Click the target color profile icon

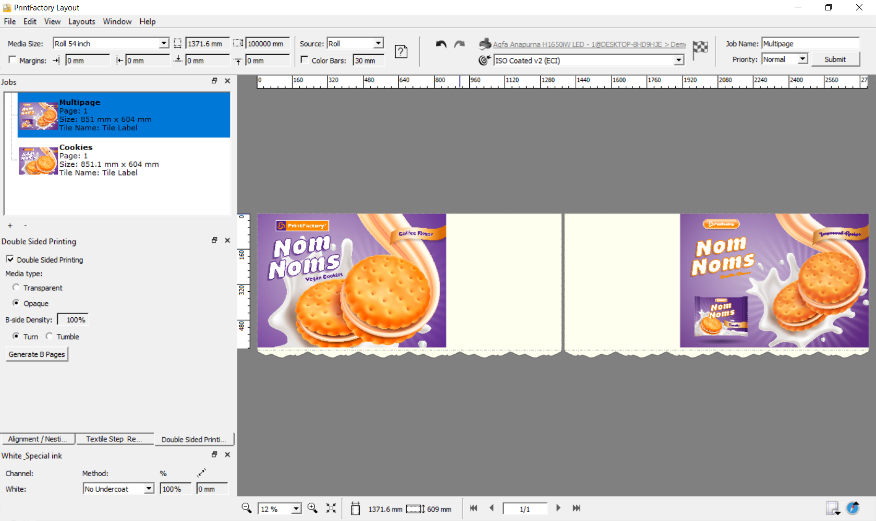pyautogui.click(x=485, y=60)
